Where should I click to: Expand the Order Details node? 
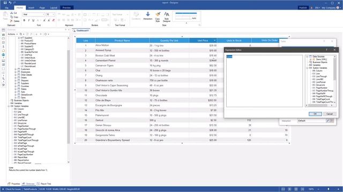(x=16, y=75)
